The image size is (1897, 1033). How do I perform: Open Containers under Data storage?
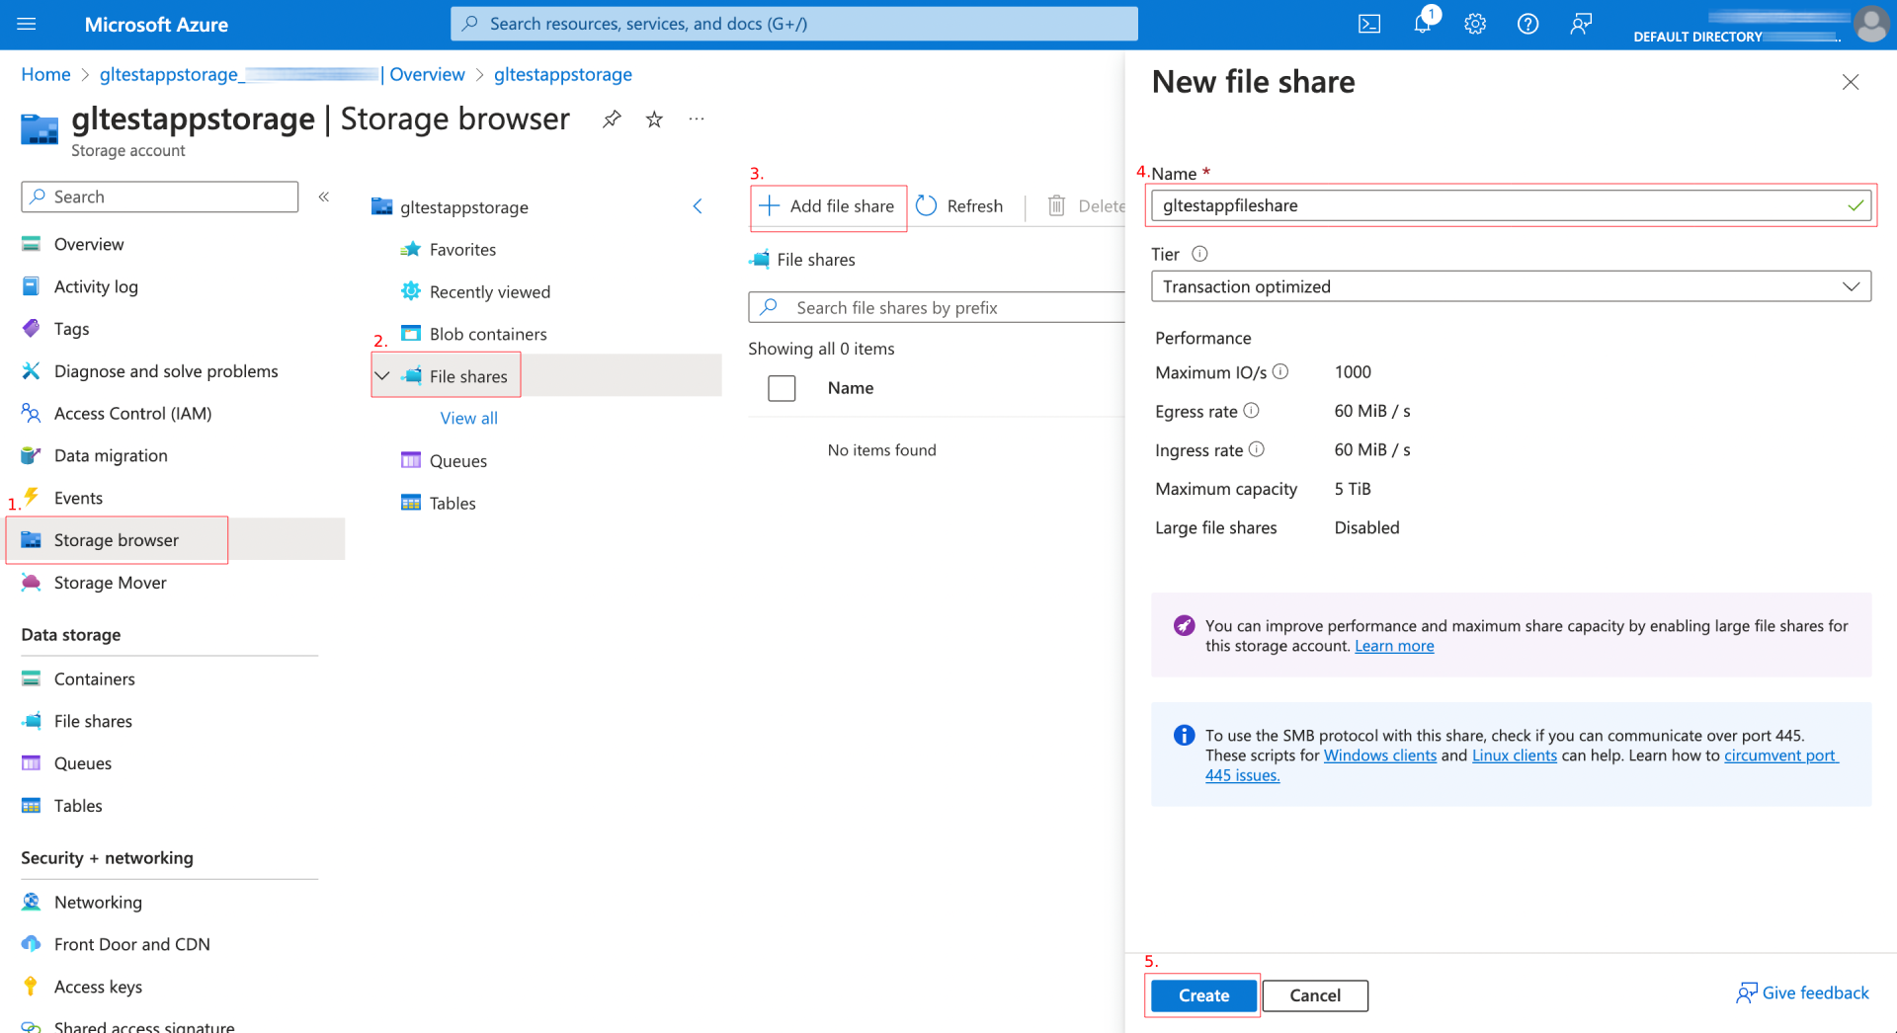94,679
